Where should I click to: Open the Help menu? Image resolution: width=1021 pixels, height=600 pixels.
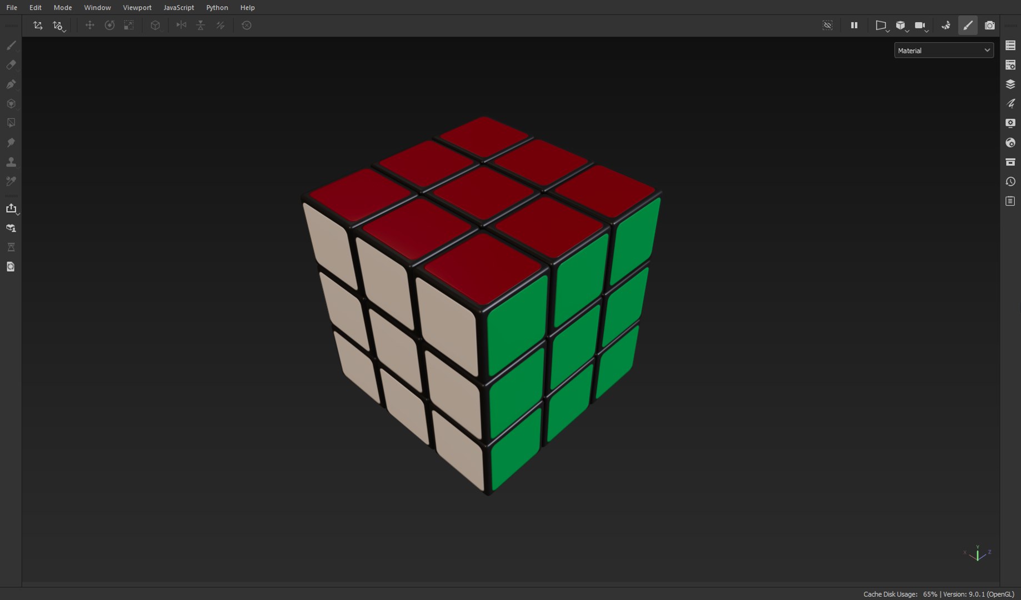click(248, 7)
